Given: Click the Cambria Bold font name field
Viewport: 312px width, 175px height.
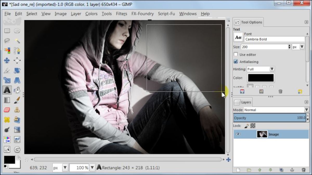Looking at the screenshot, I should click(x=274, y=39).
